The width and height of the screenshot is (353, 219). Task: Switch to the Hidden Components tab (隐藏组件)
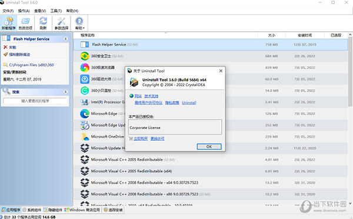[x=53, y=210]
